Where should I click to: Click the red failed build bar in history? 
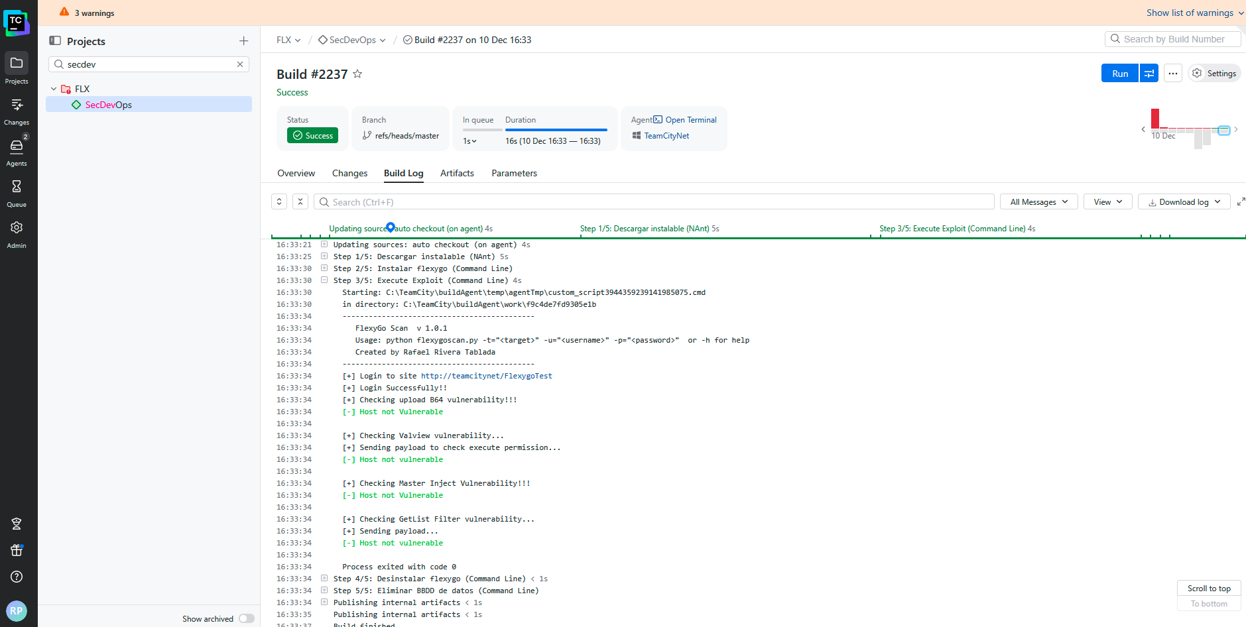tap(1155, 119)
